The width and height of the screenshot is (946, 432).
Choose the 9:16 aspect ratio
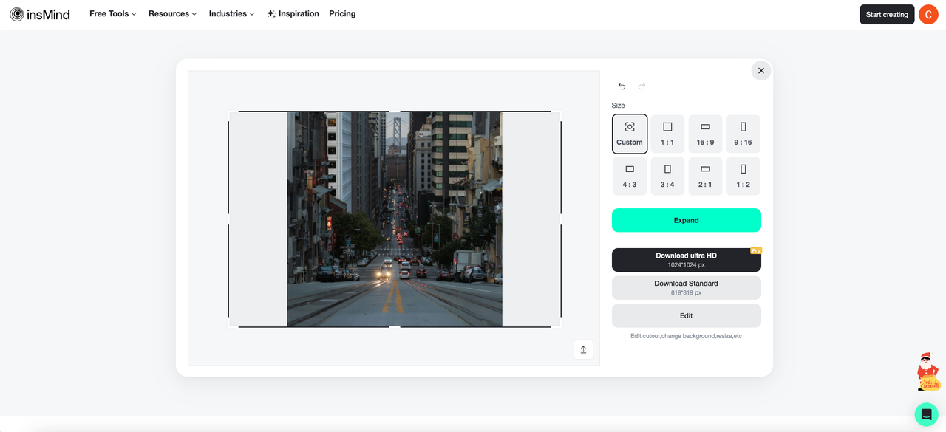pyautogui.click(x=743, y=134)
